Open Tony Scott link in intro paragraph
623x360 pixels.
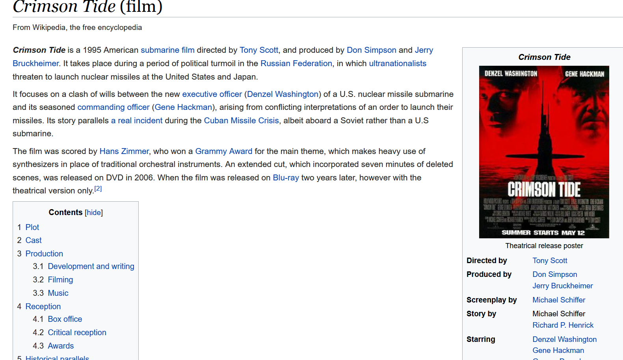tap(259, 50)
